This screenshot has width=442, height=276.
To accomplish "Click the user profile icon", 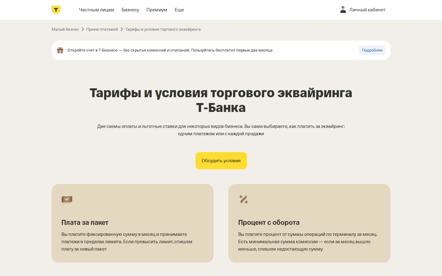I will pyautogui.click(x=343, y=10).
